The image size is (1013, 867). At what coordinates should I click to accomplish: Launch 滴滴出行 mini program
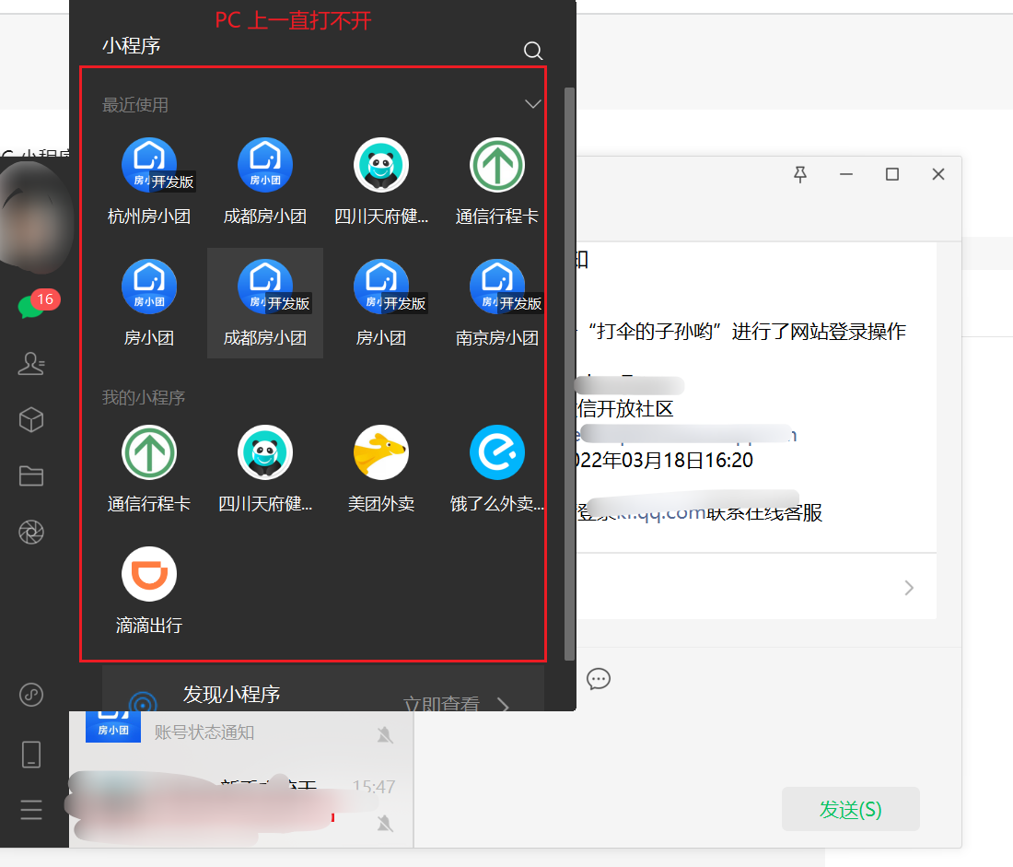click(149, 591)
